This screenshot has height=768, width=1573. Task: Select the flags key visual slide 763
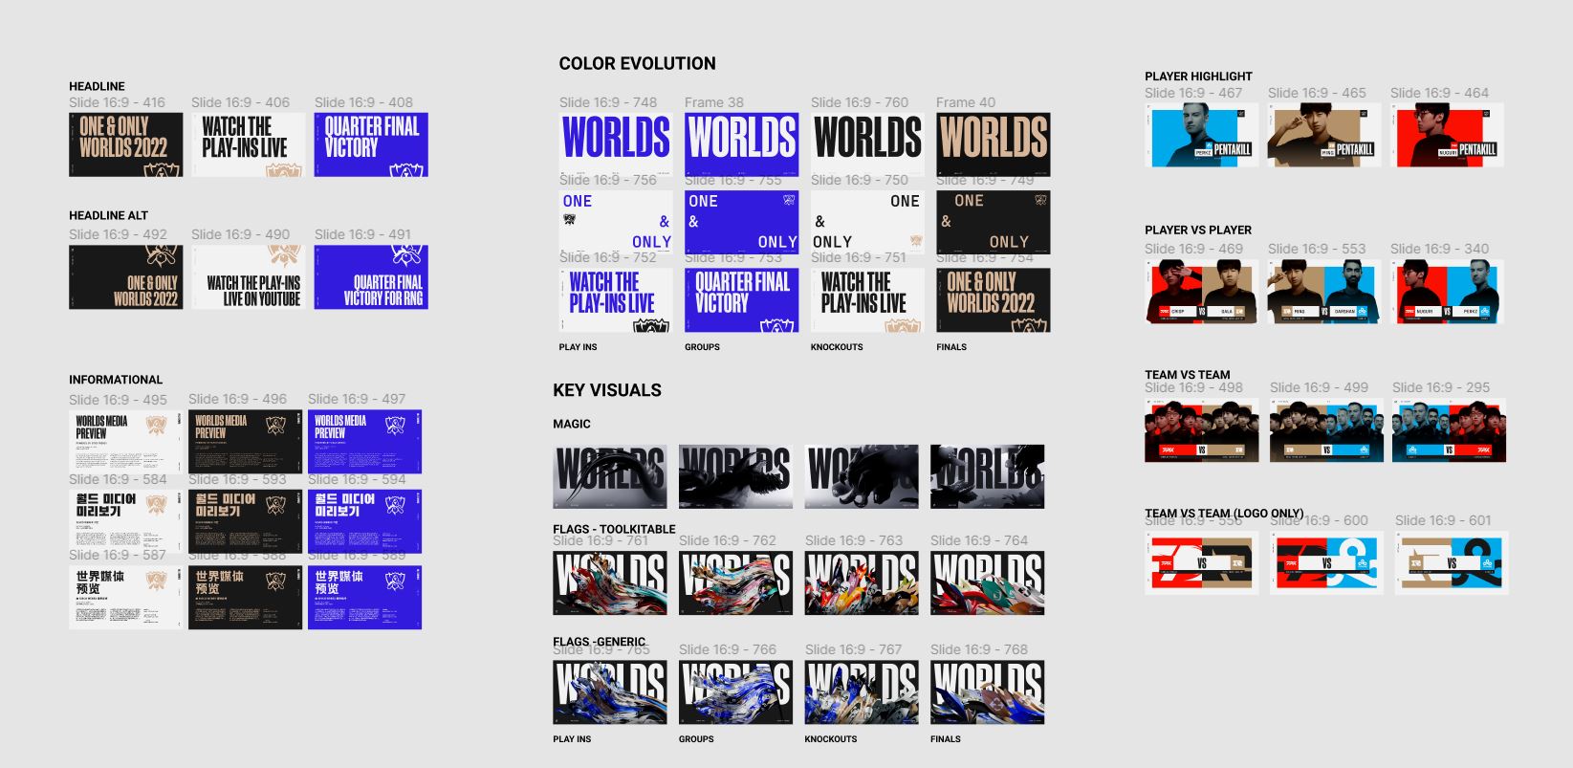click(x=862, y=582)
